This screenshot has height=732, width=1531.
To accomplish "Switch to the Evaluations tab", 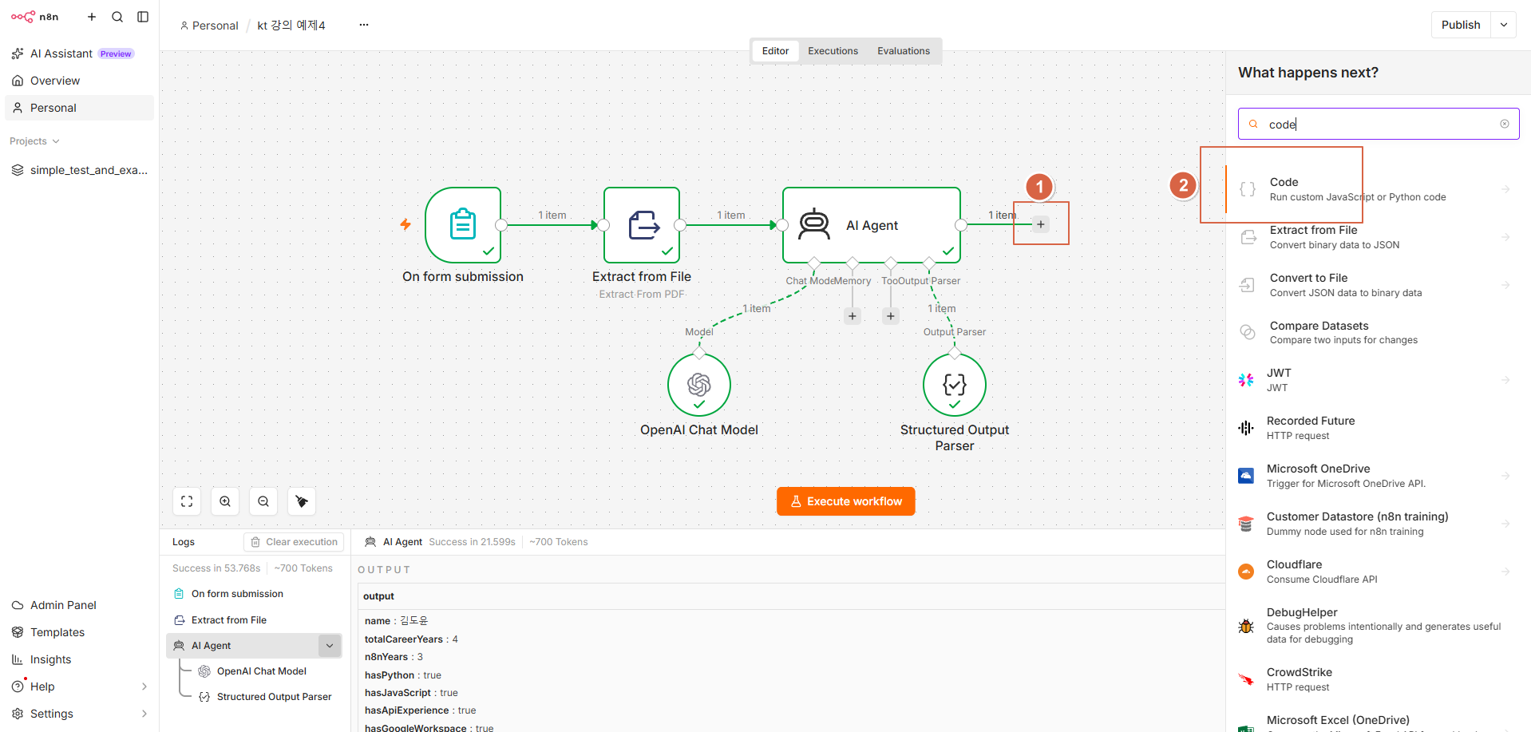I will pyautogui.click(x=904, y=51).
